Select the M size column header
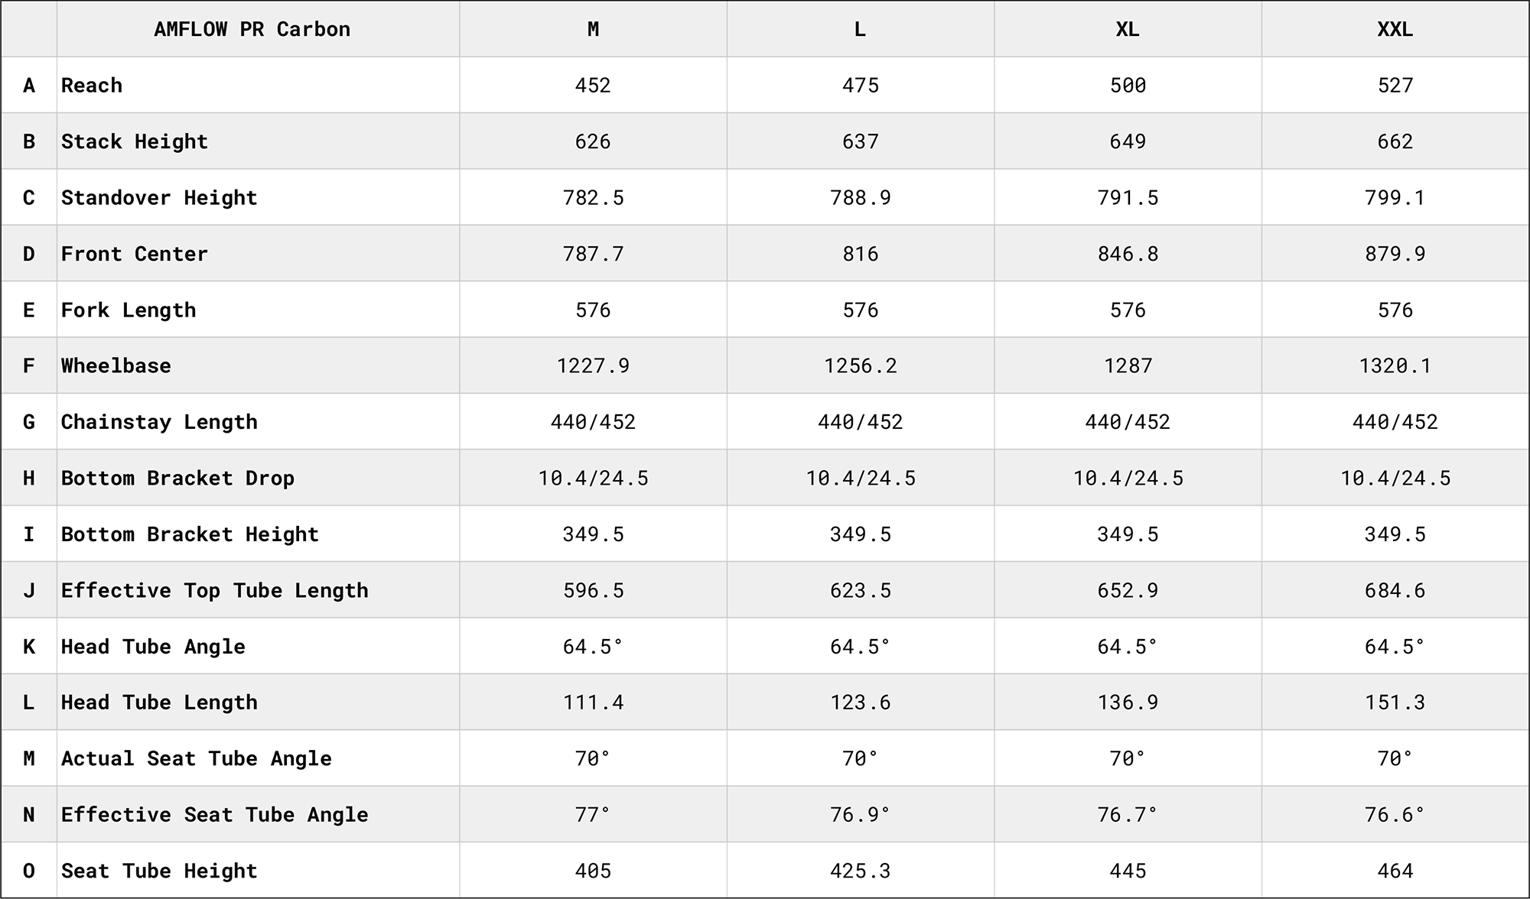The height and width of the screenshot is (899, 1530). [593, 29]
